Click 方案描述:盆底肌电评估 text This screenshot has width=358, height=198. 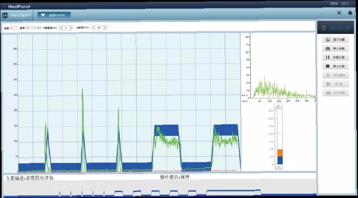tap(30, 178)
